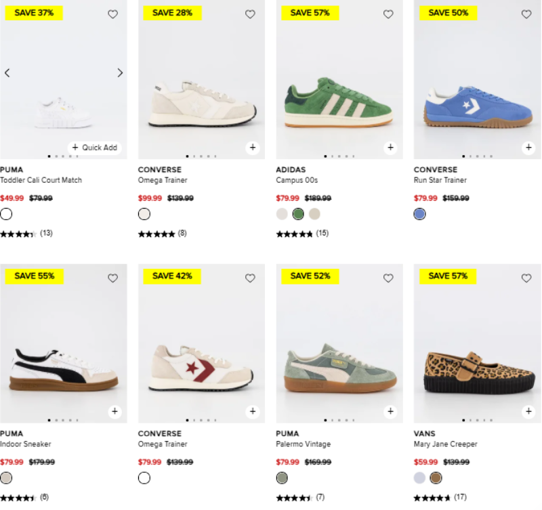Image resolution: width=542 pixels, height=510 pixels.
Task: Open Puma Palermo Vintage product page
Action: point(303,444)
